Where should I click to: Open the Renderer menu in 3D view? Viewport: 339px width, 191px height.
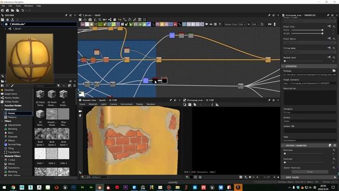(150, 104)
